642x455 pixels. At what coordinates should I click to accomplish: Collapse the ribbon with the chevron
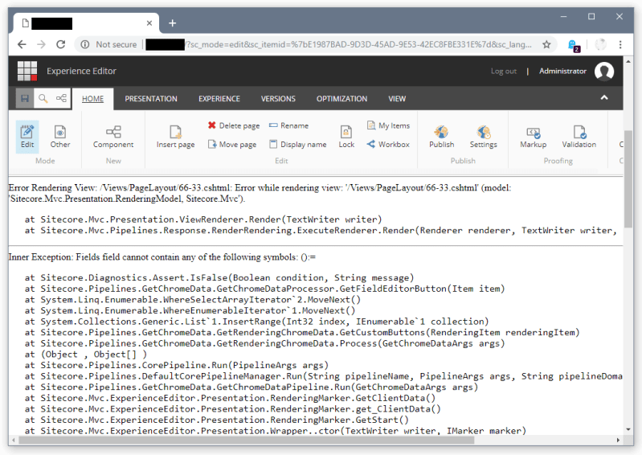click(x=604, y=97)
